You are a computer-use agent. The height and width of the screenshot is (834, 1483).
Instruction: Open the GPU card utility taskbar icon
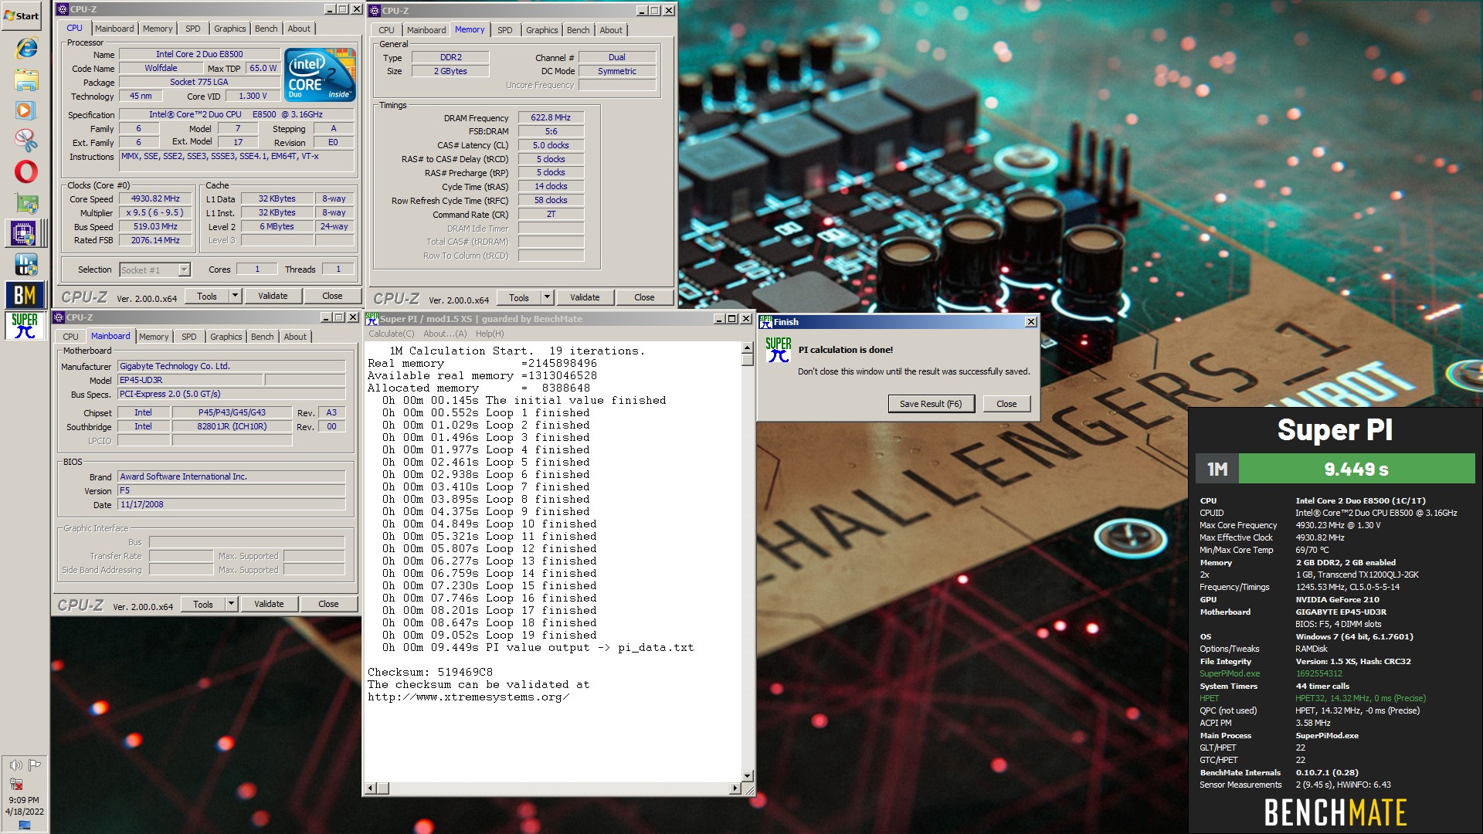(25, 203)
